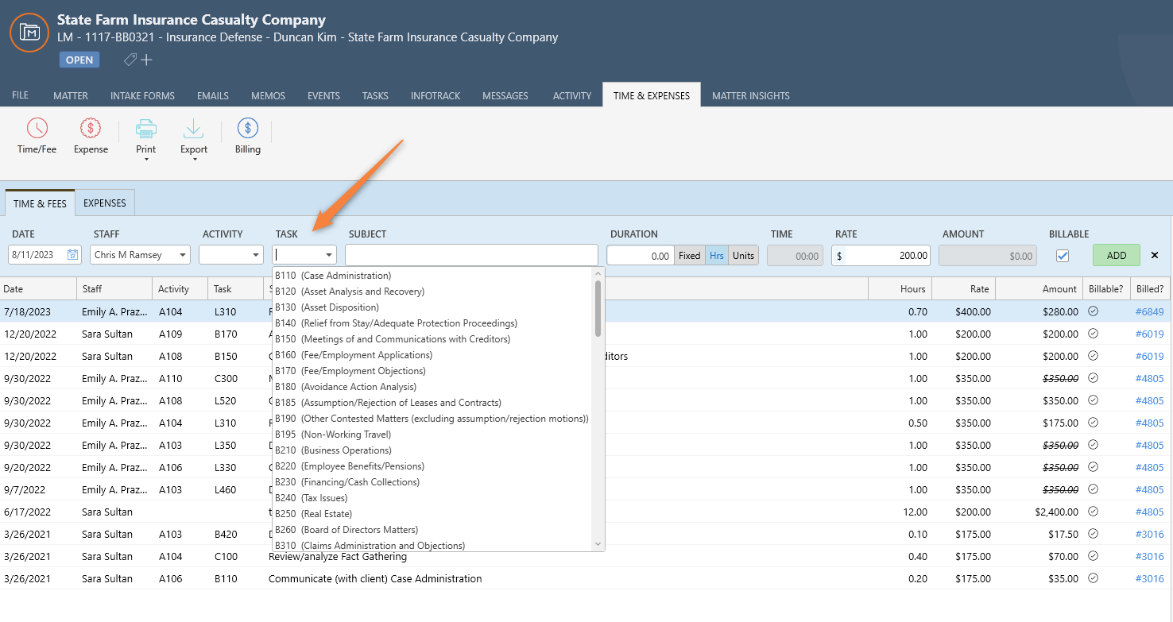The width and height of the screenshot is (1173, 622).
Task: Switch to the TASKS tab
Action: coord(375,95)
